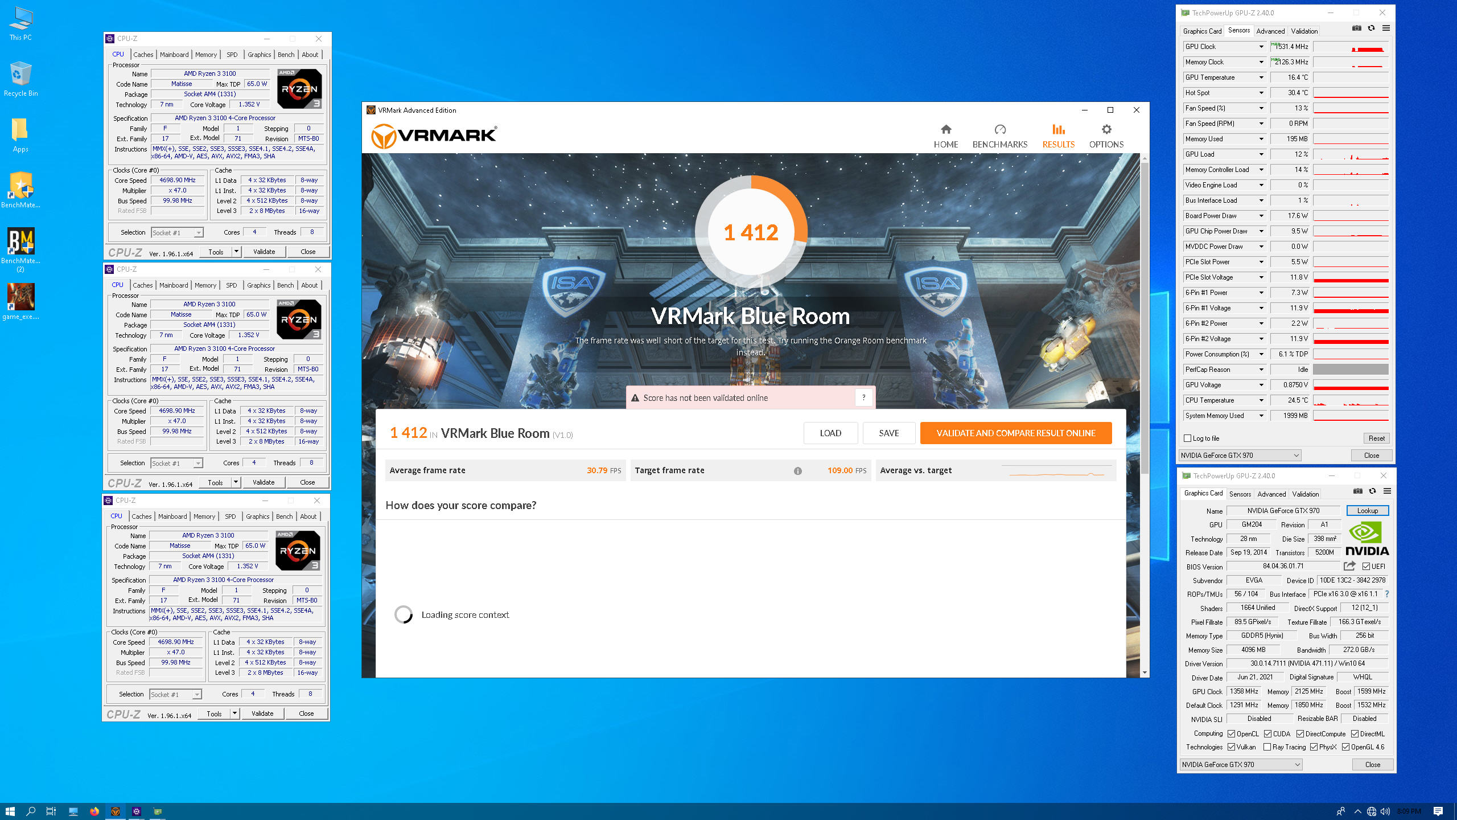Click the Average vs. target frame rate graph
The height and width of the screenshot is (820, 1457).
[1057, 471]
